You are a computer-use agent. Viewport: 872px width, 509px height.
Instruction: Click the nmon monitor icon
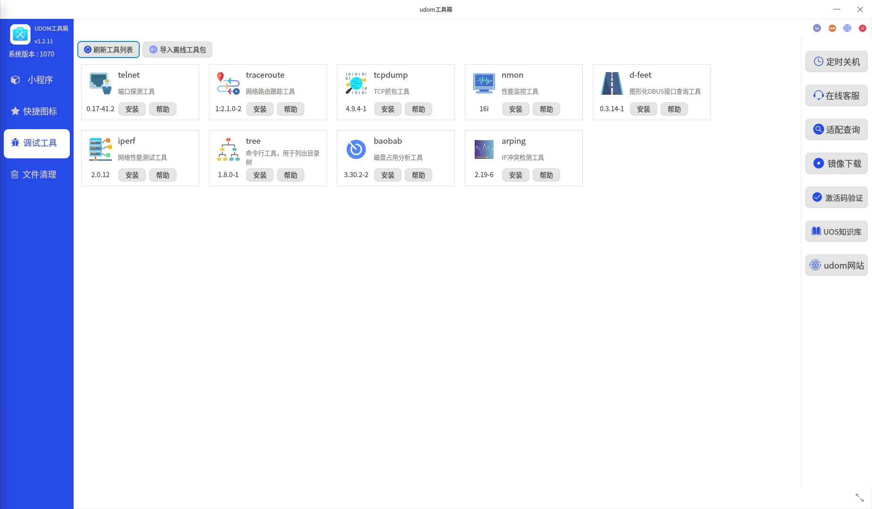[x=484, y=83]
